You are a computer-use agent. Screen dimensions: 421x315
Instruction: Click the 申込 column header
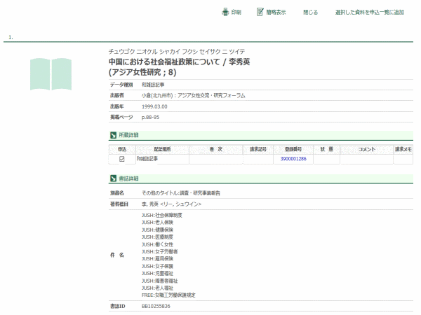click(122, 149)
